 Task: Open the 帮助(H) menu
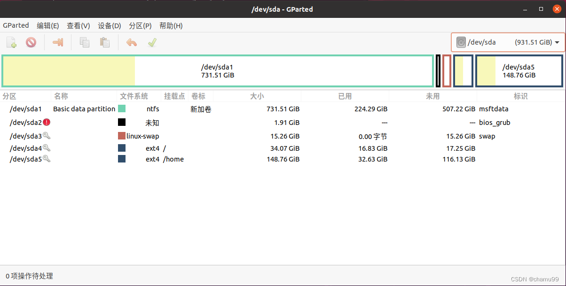[171, 26]
